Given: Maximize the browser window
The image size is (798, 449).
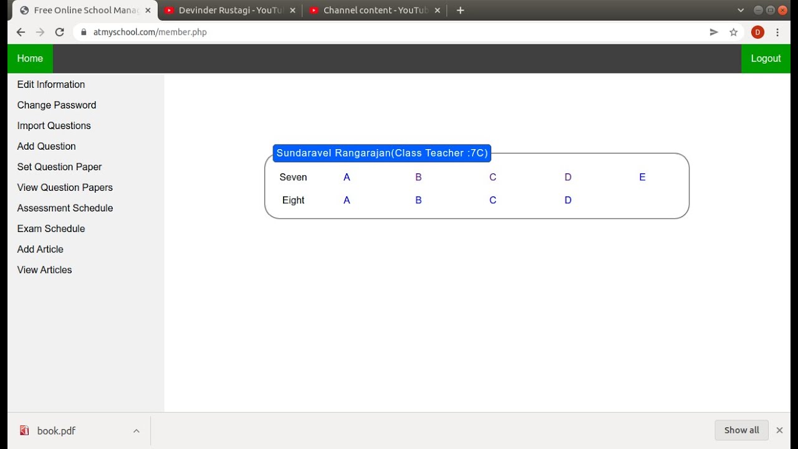Looking at the screenshot, I should pos(771,11).
